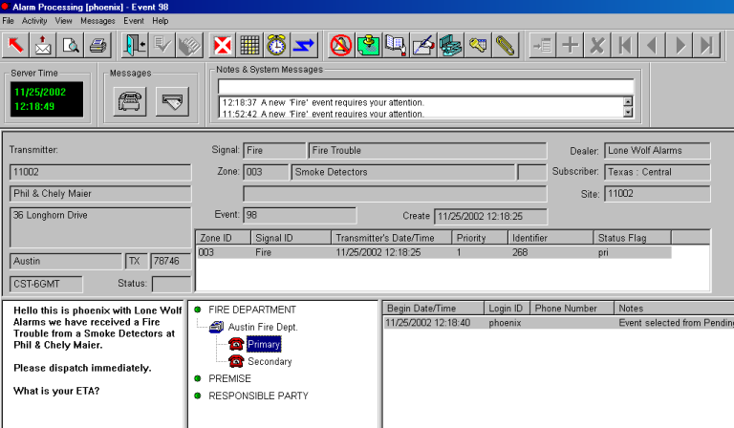Open the alarm clock timer tool

(x=276, y=44)
